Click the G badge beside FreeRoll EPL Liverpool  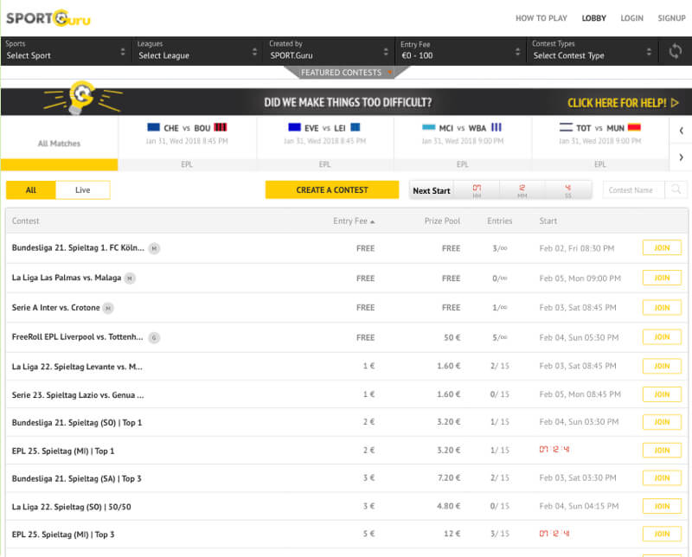(154, 337)
